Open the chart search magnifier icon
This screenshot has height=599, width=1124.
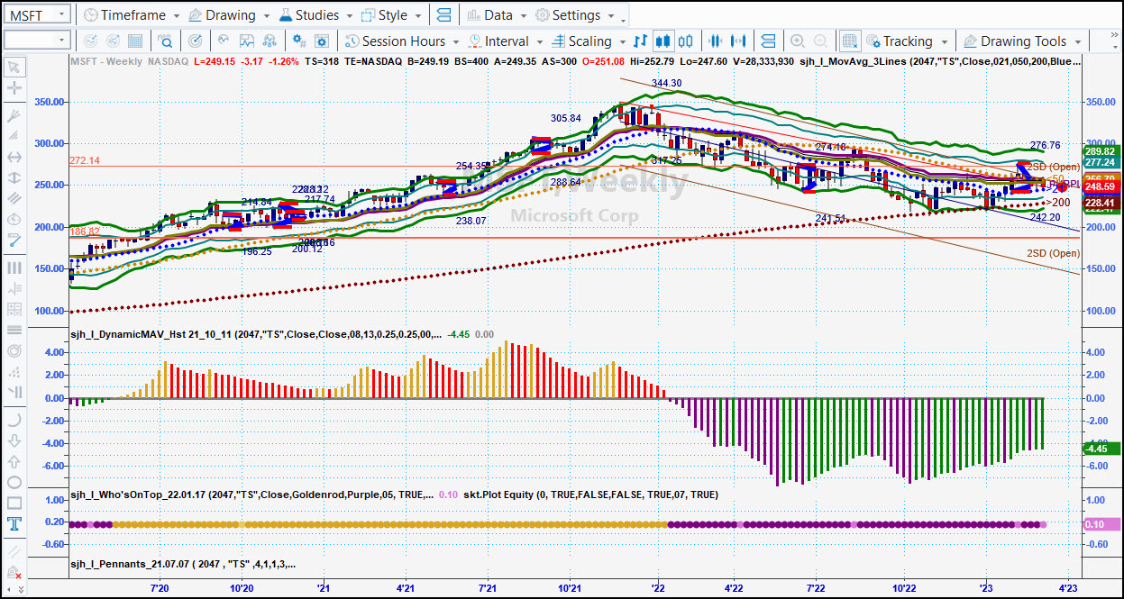166,41
